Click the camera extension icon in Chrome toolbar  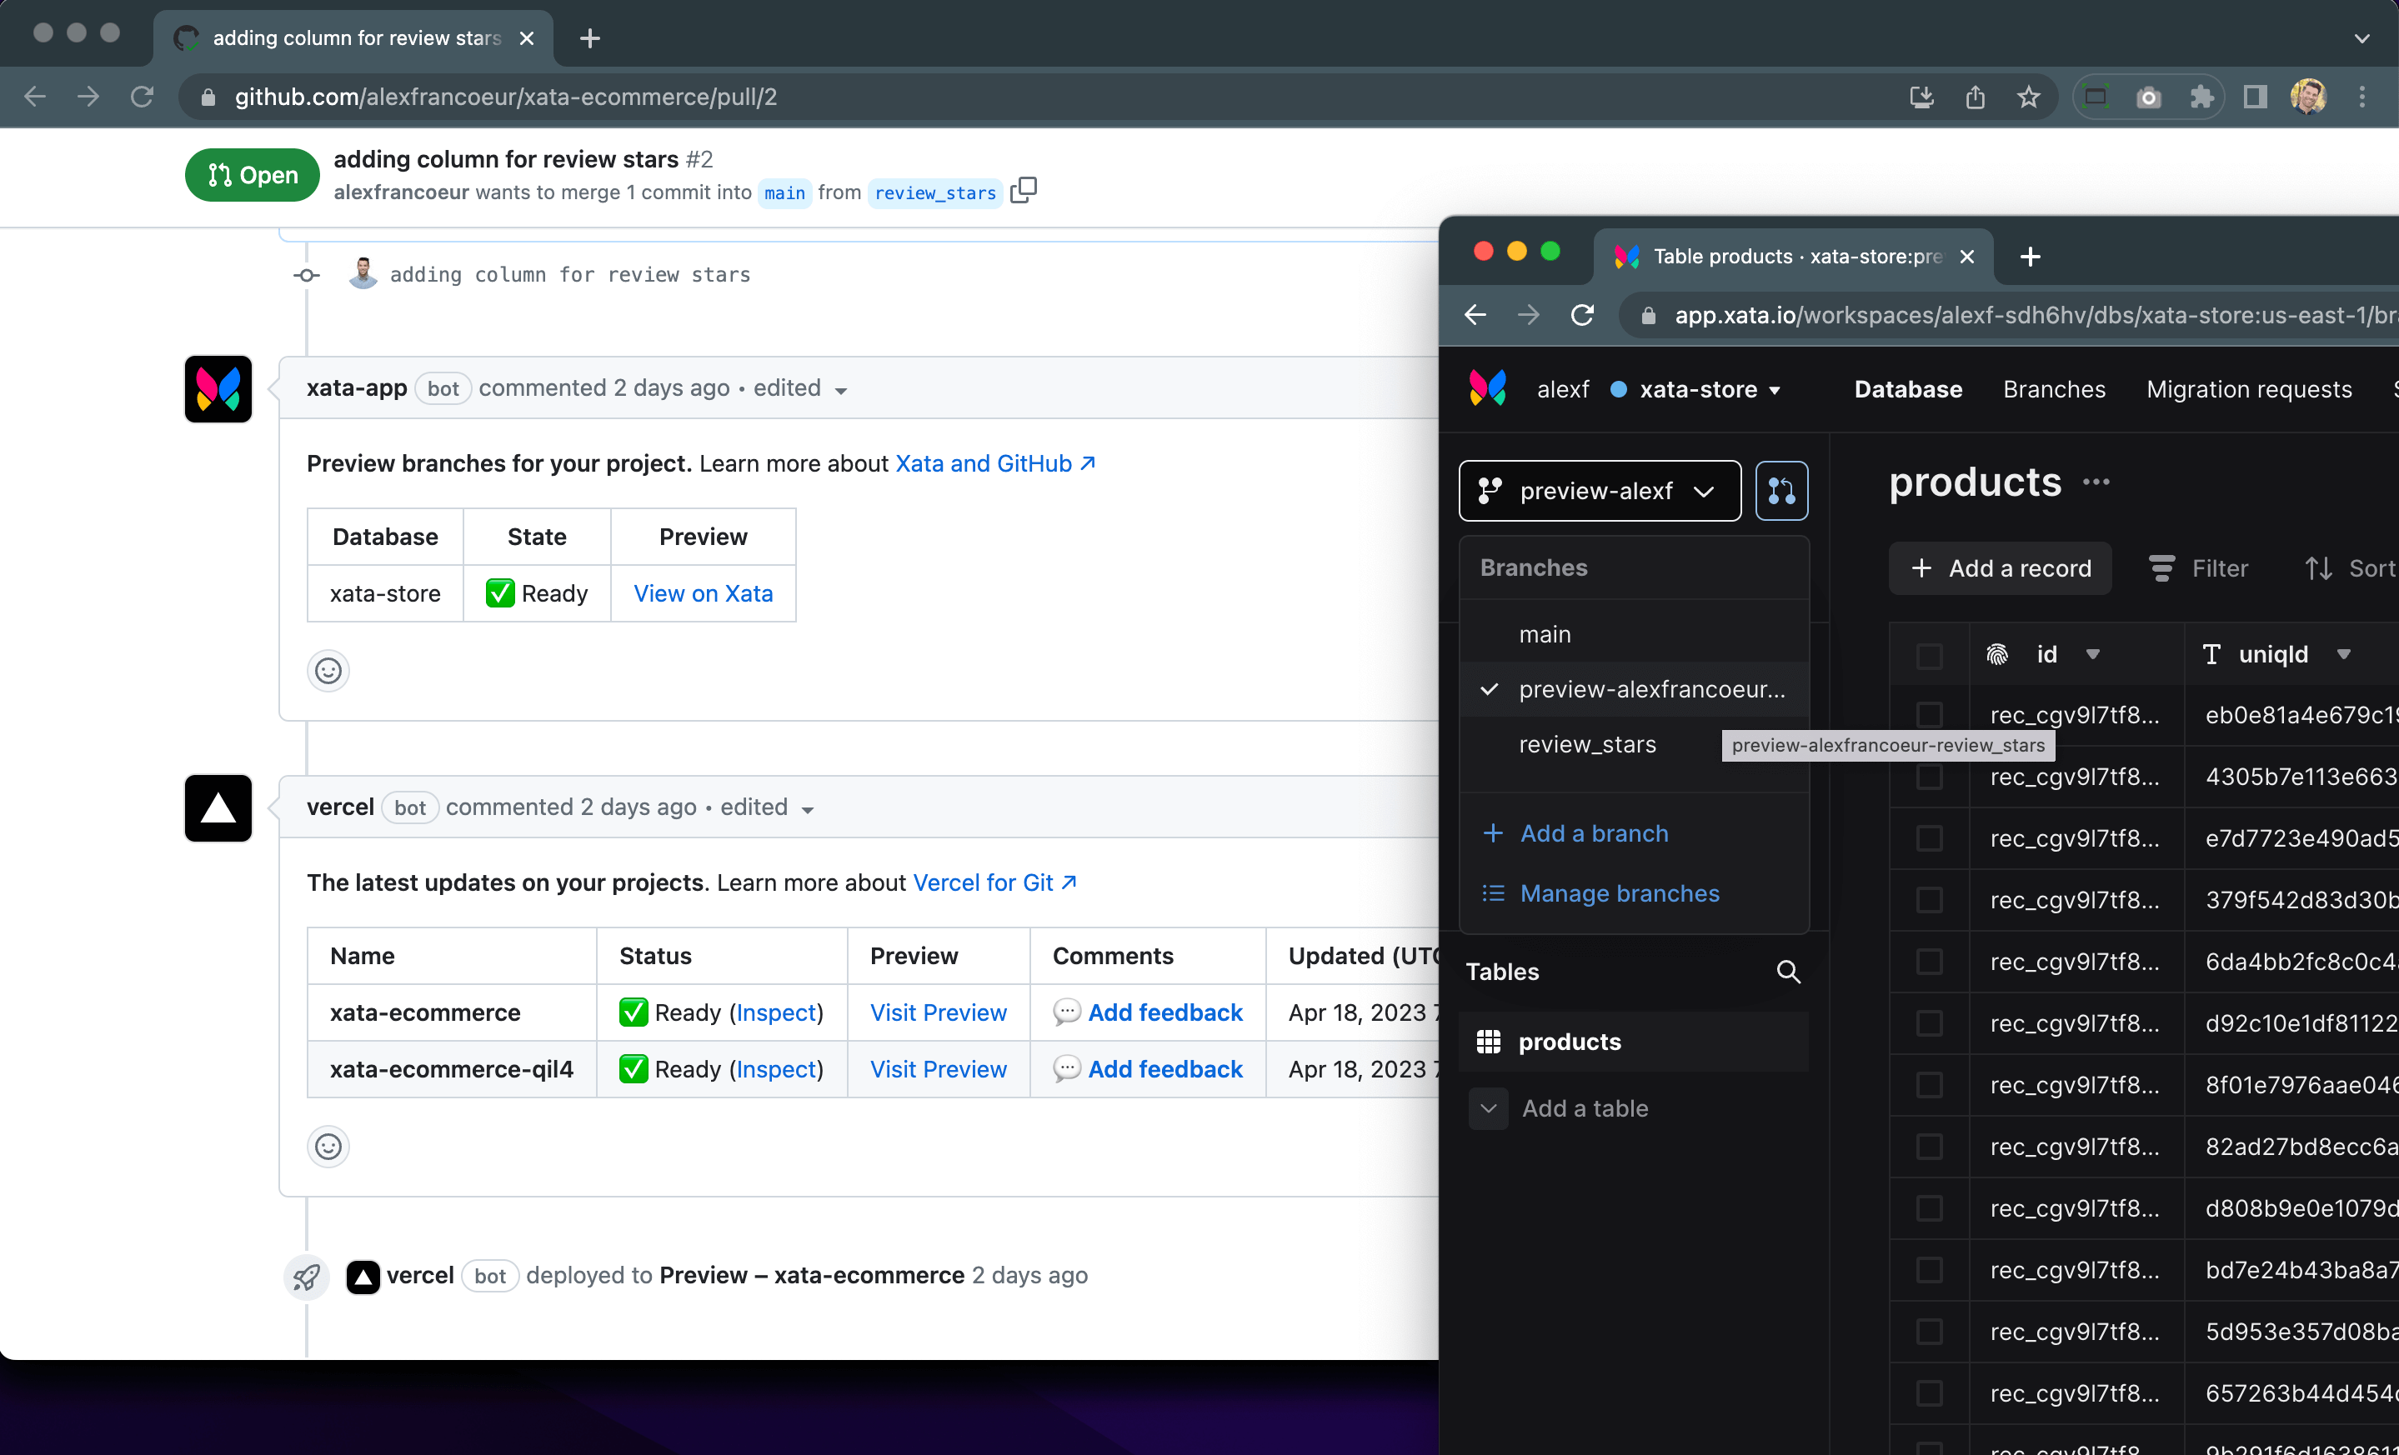click(2148, 97)
